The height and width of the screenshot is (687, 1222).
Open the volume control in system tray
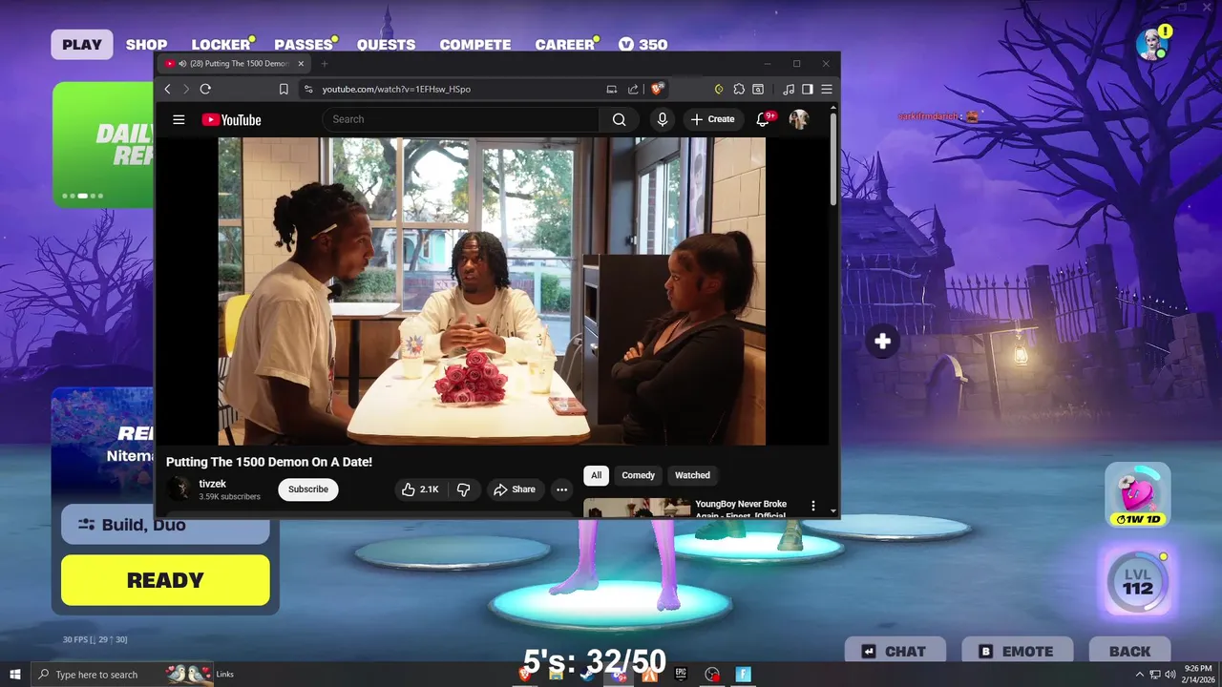point(1170,675)
